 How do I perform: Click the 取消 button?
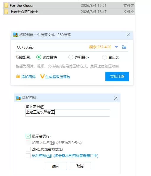(x=80, y=166)
